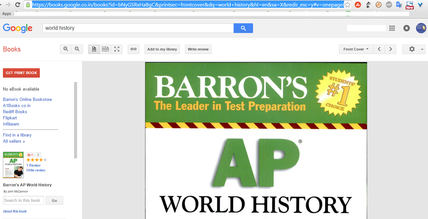Open fullscreen view mode
The width and height of the screenshot is (428, 219).
117,49
